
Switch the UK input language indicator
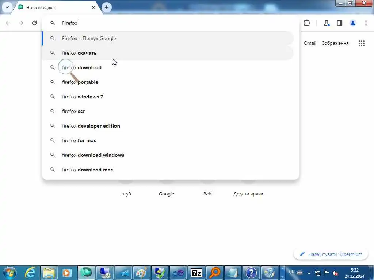tap(292, 272)
